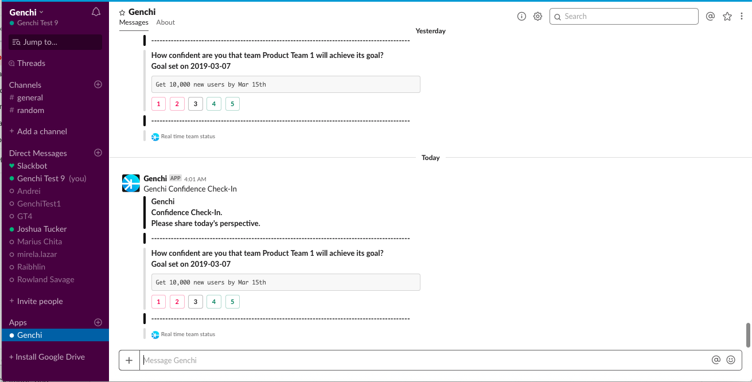The image size is (752, 382).
Task: Select confidence rating 1 in today's check-in
Action: click(158, 302)
